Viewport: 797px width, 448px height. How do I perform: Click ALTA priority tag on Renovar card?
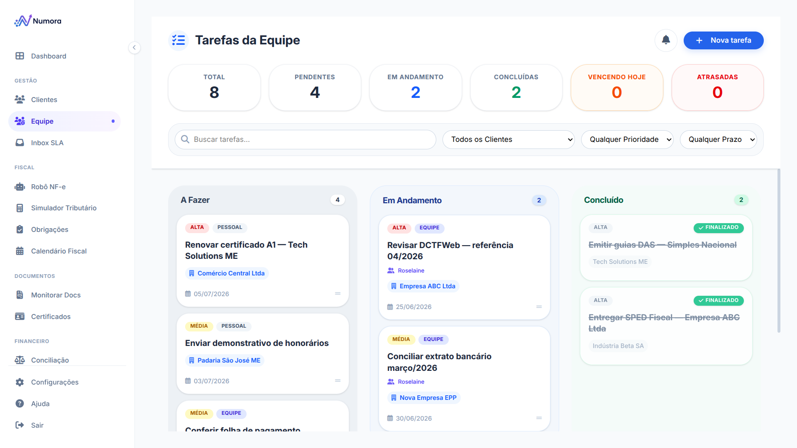click(x=197, y=227)
